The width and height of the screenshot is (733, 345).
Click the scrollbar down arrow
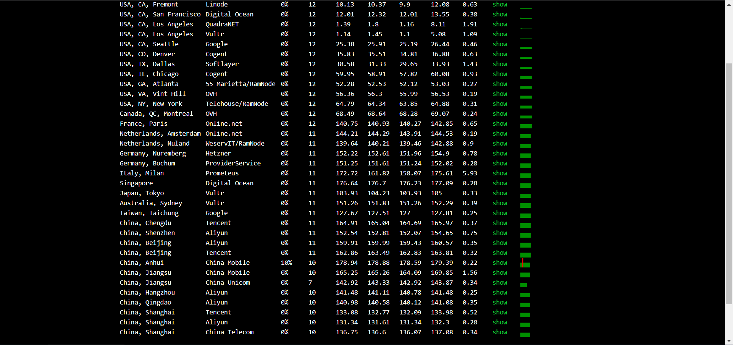point(729,341)
